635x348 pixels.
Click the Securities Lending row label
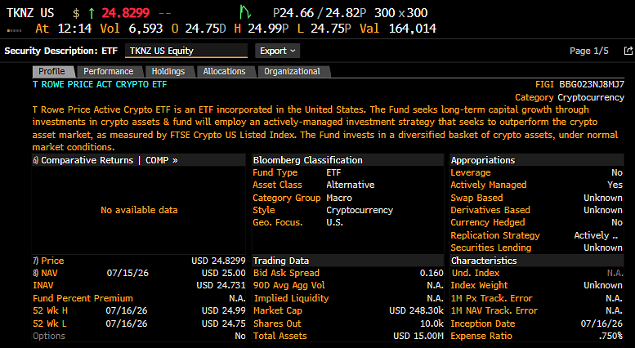[491, 248]
